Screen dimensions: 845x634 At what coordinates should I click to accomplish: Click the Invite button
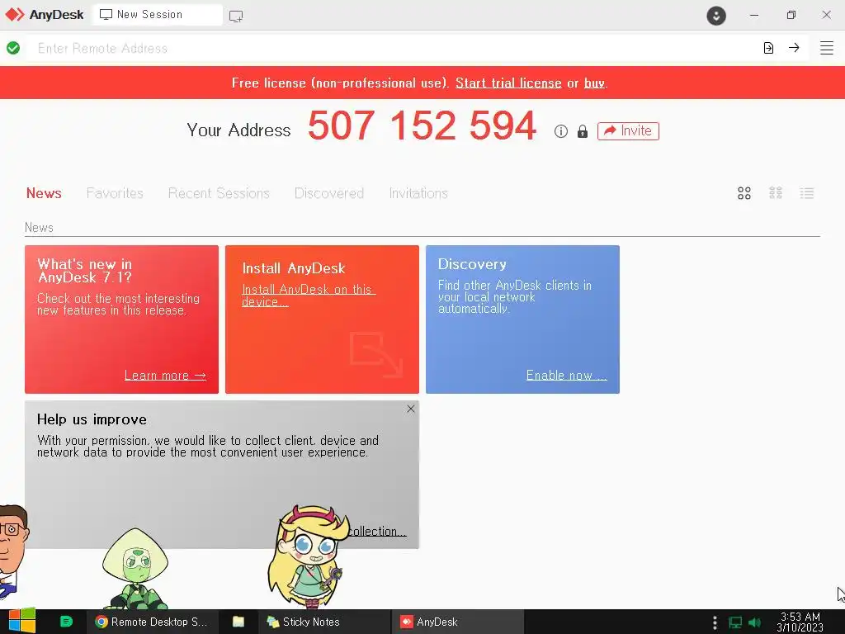(628, 131)
